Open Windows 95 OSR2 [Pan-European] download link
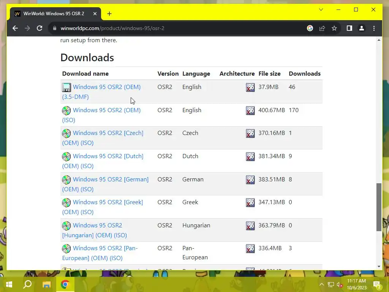389x292 pixels. tap(100, 253)
